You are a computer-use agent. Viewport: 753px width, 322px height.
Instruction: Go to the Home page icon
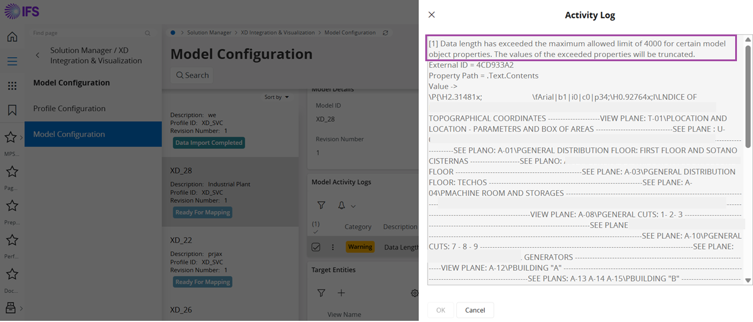[12, 37]
